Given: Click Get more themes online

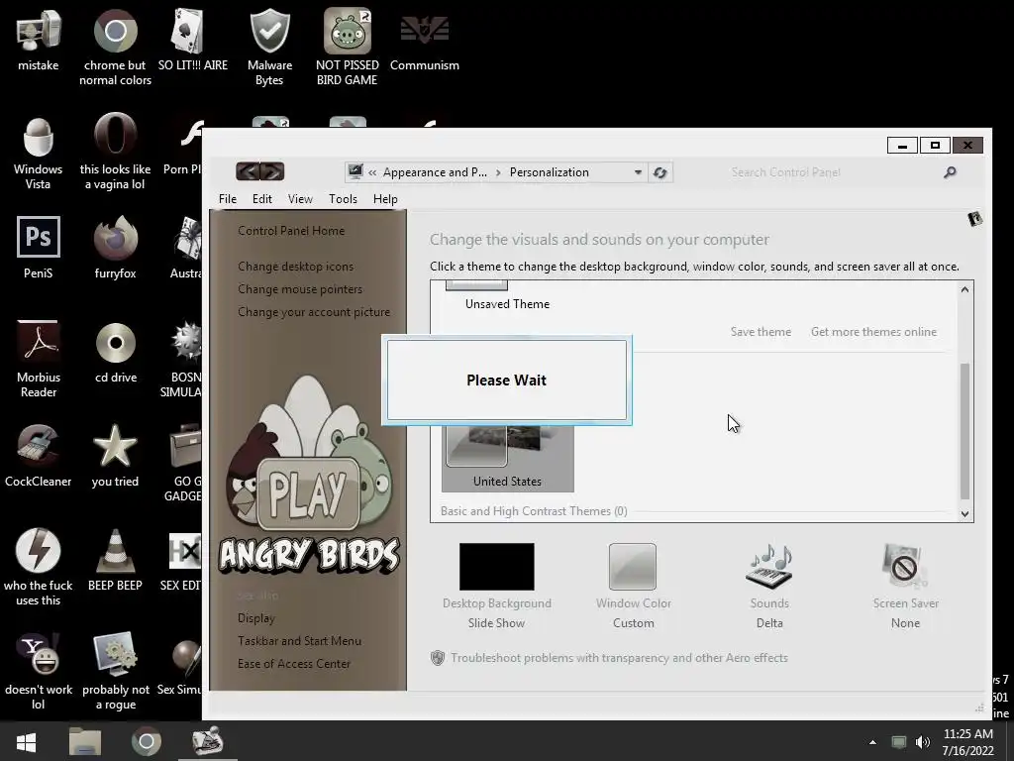Looking at the screenshot, I should pos(873,331).
